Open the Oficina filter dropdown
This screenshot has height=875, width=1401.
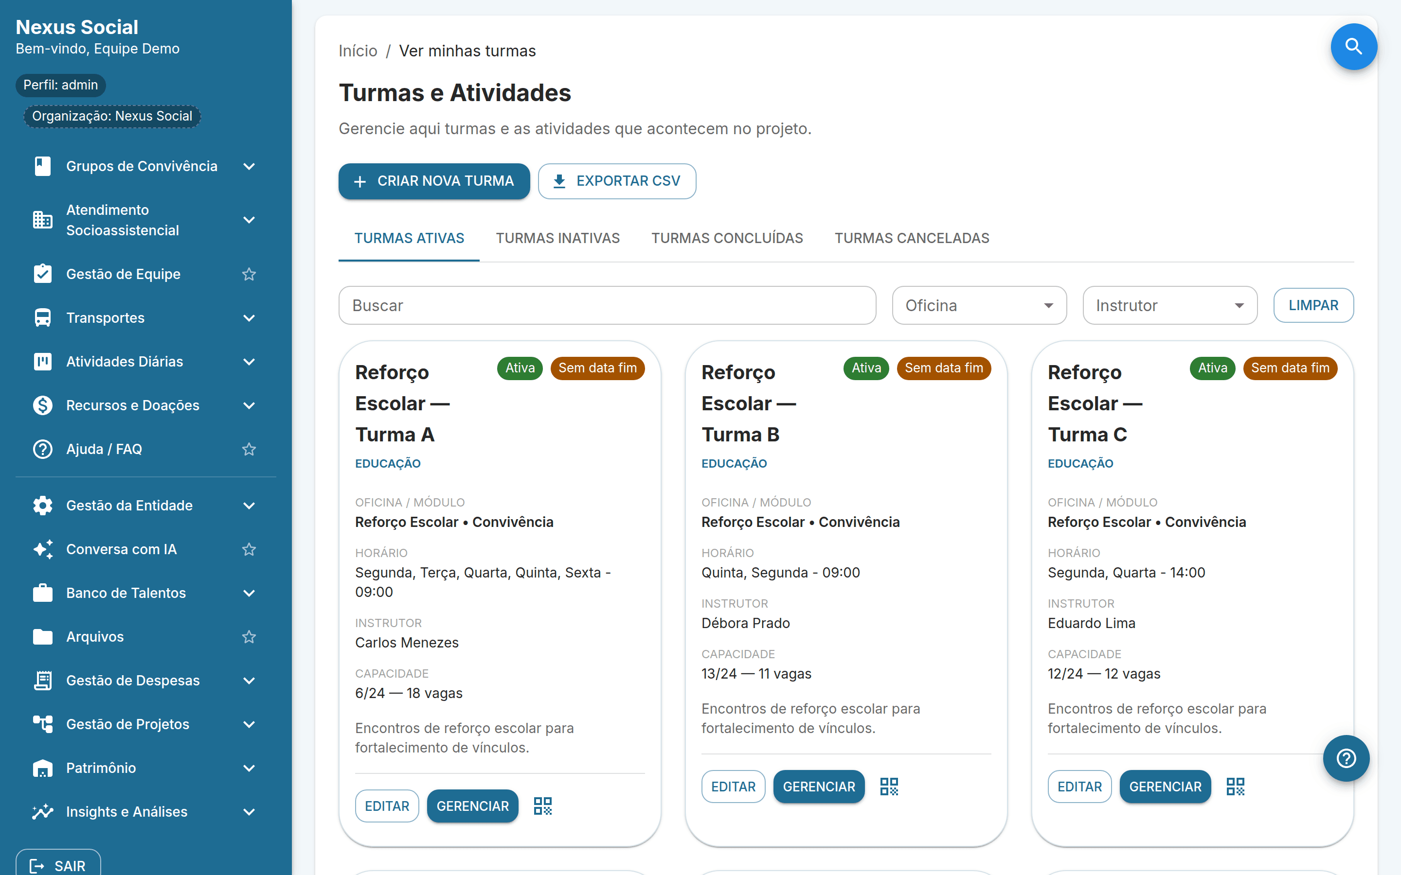pos(979,305)
